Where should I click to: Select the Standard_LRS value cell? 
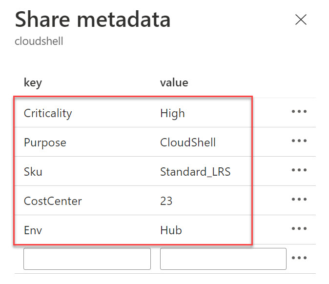[x=195, y=172]
